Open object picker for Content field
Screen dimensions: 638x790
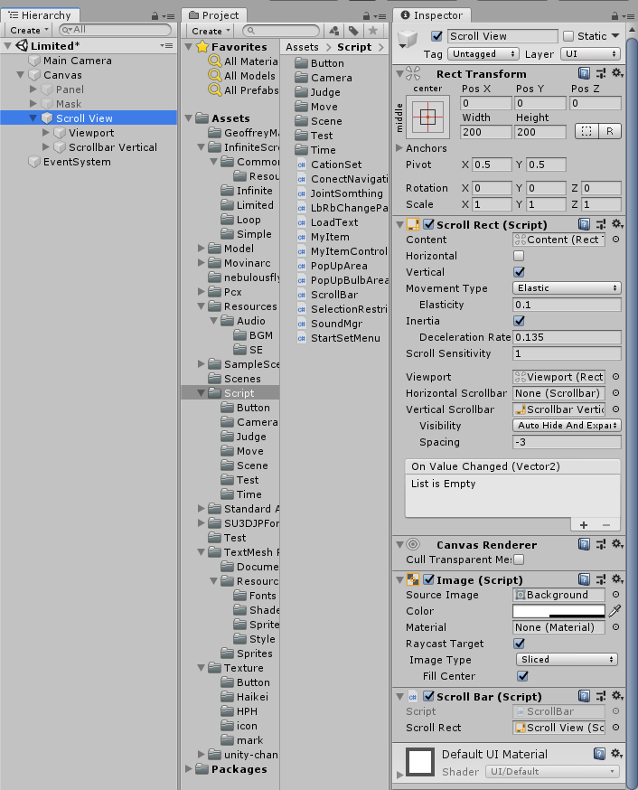coord(615,240)
